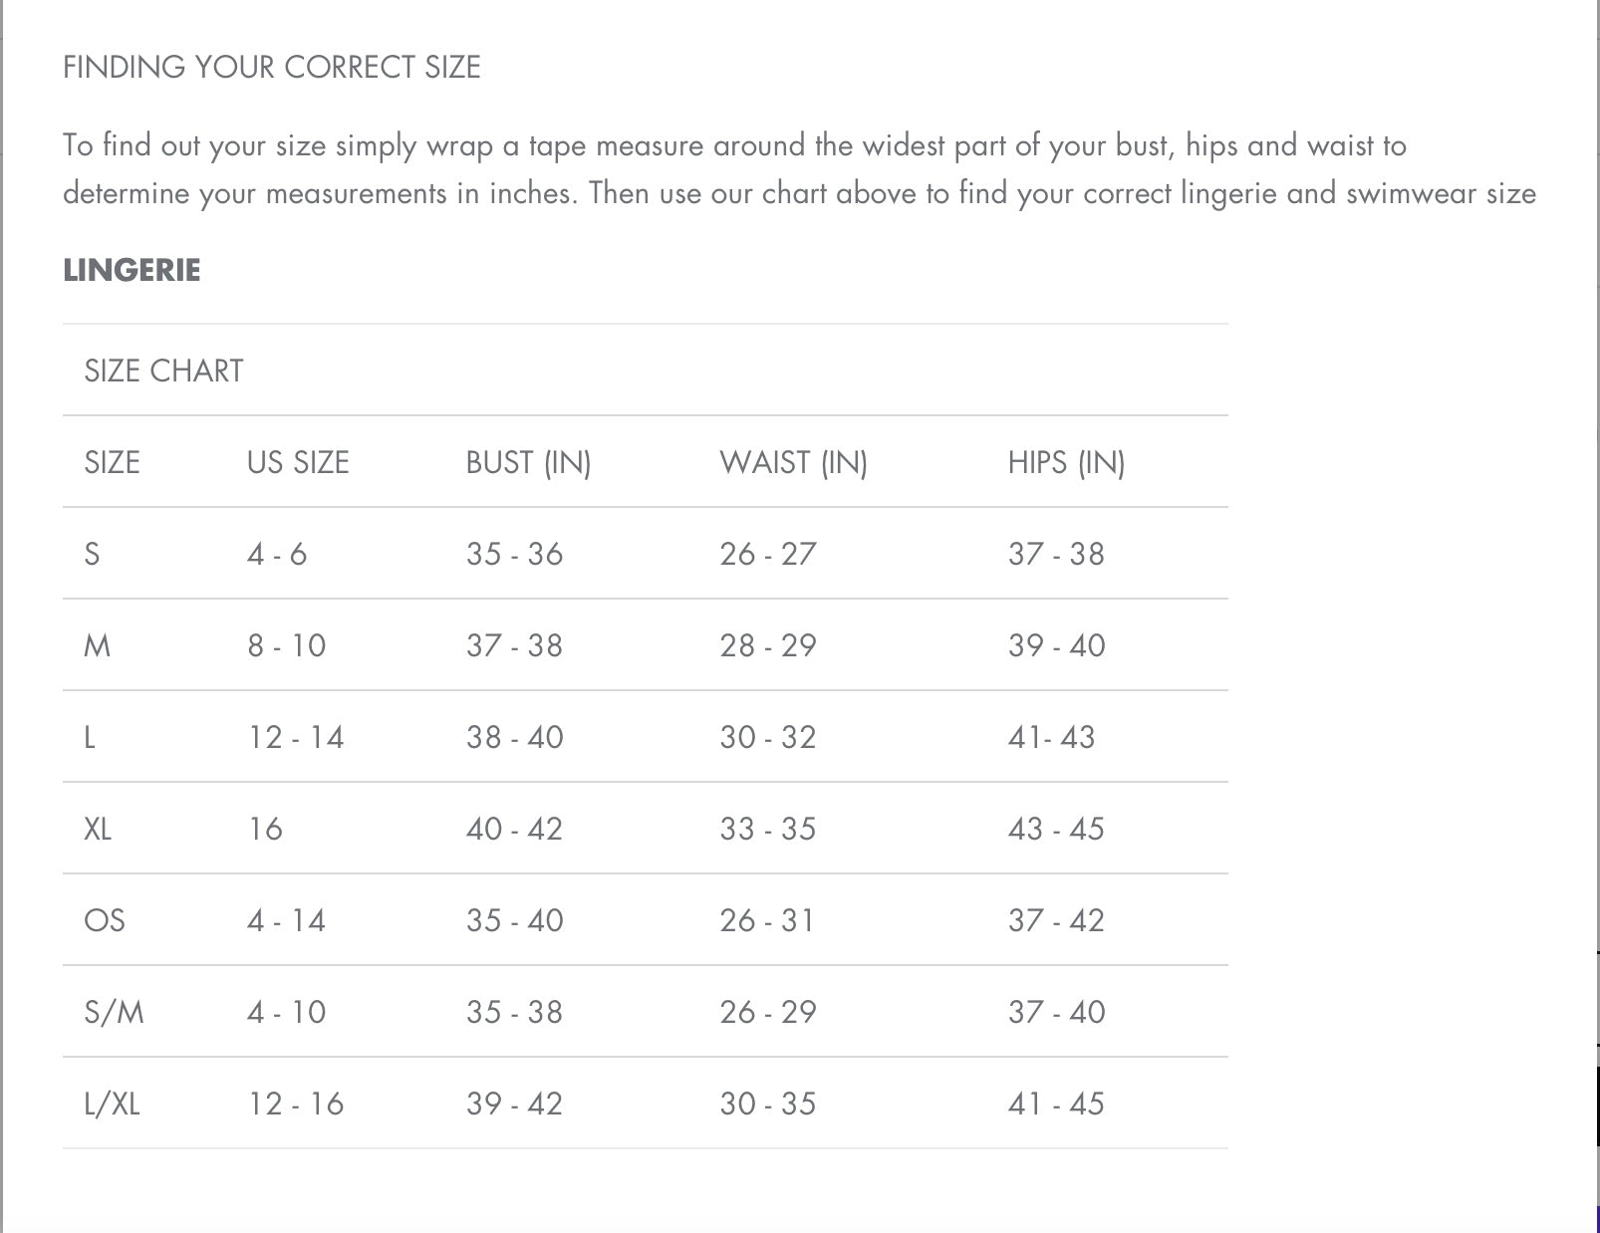Image resolution: width=1600 pixels, height=1233 pixels.
Task: Select the L/XL size row label
Action: click(x=112, y=1104)
